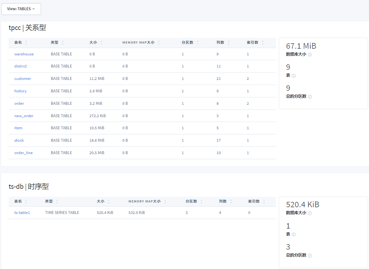Click info icon beside tpcc 数据库大小
369x269 pixels.
point(310,55)
